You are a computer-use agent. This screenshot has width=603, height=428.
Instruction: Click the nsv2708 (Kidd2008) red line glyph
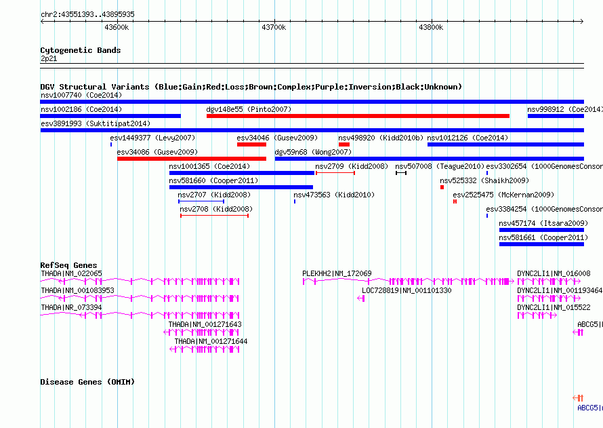pos(214,216)
